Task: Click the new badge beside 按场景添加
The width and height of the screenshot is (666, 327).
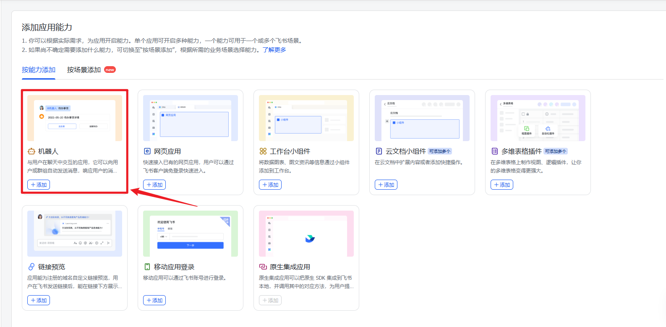Action: tap(110, 70)
